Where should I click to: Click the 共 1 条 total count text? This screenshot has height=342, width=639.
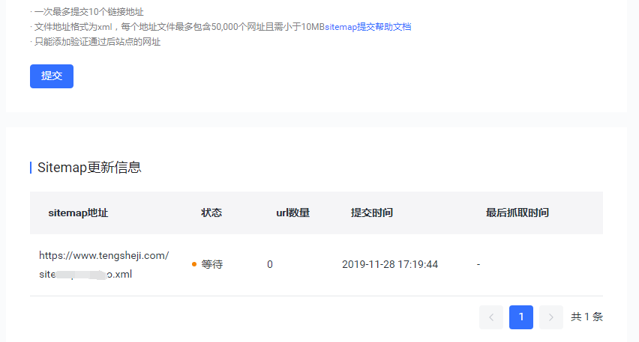[586, 317]
